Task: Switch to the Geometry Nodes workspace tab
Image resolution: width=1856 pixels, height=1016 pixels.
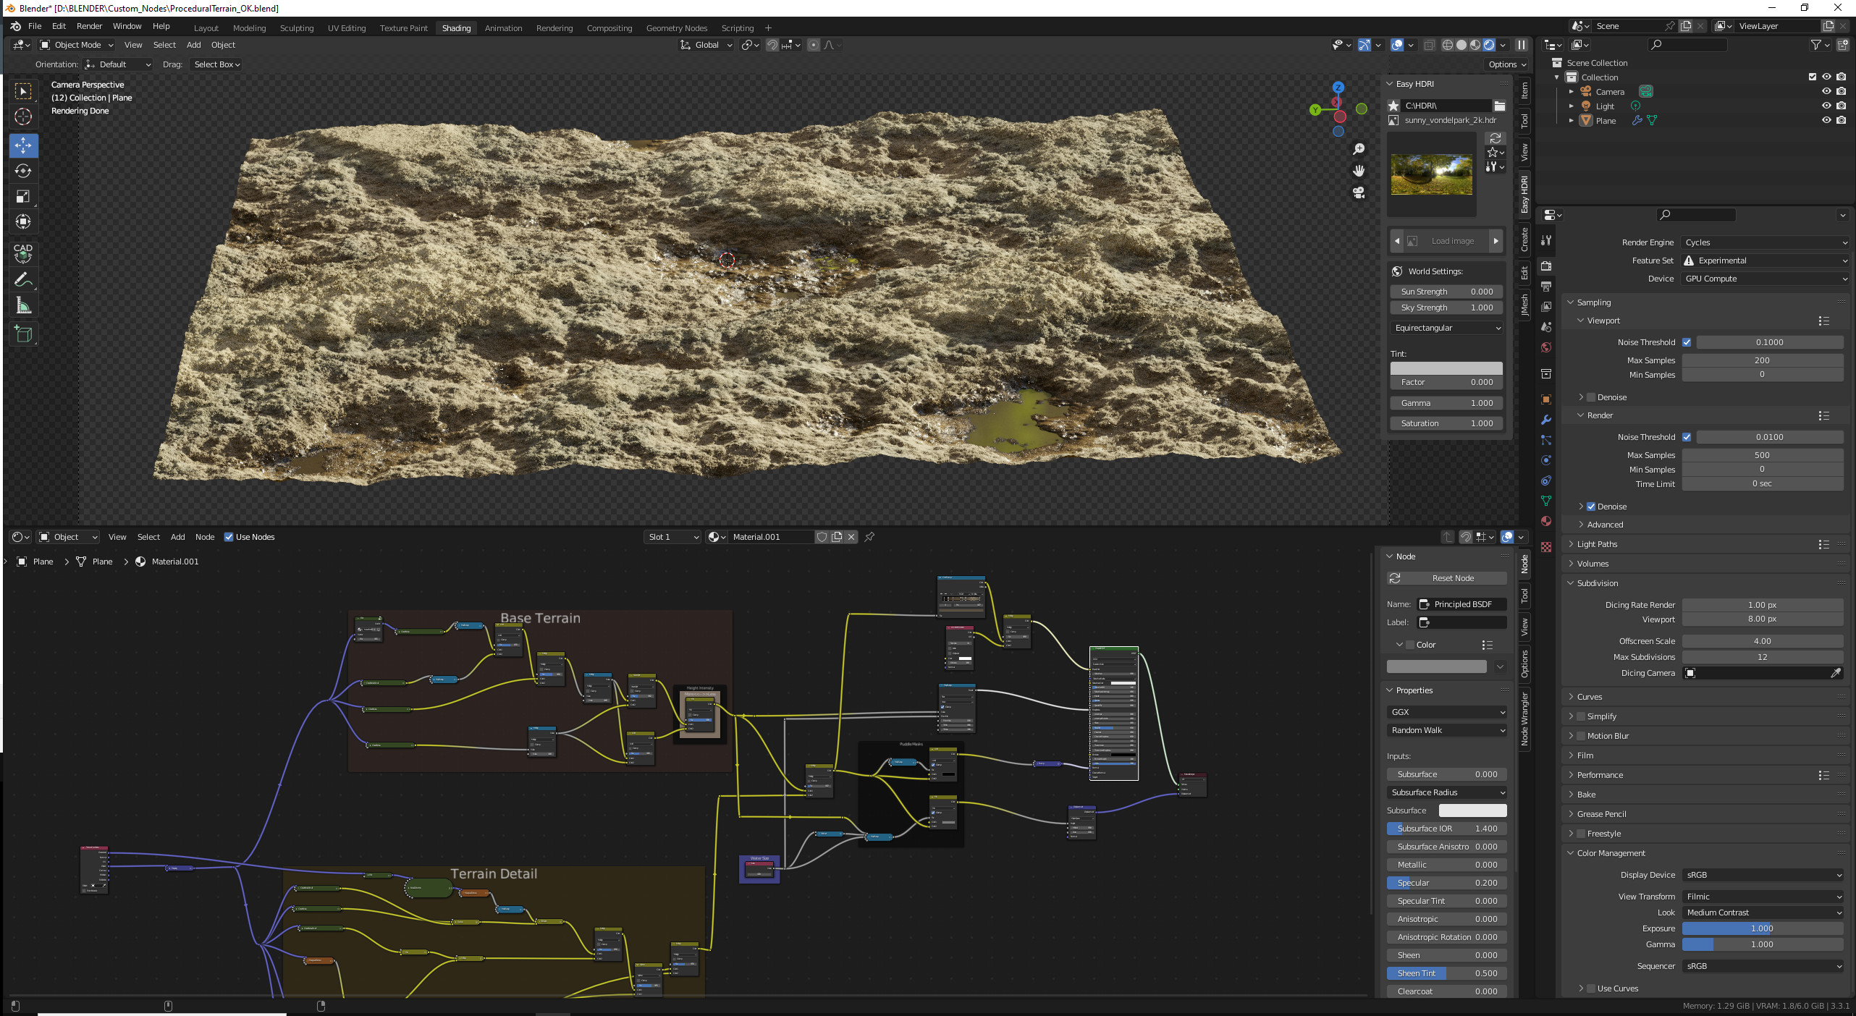Action: pos(676,28)
